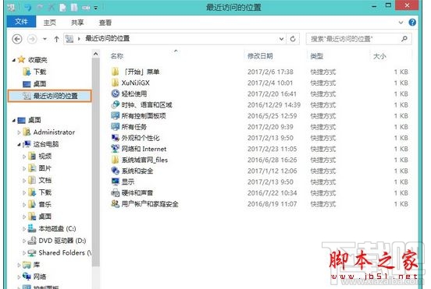The height and width of the screenshot is (289, 431).
Task: Refresh the current folder view
Action: point(293,39)
